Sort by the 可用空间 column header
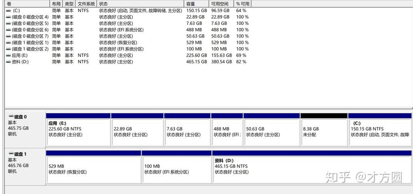Viewport: 413px width, 194px height. click(221, 3)
